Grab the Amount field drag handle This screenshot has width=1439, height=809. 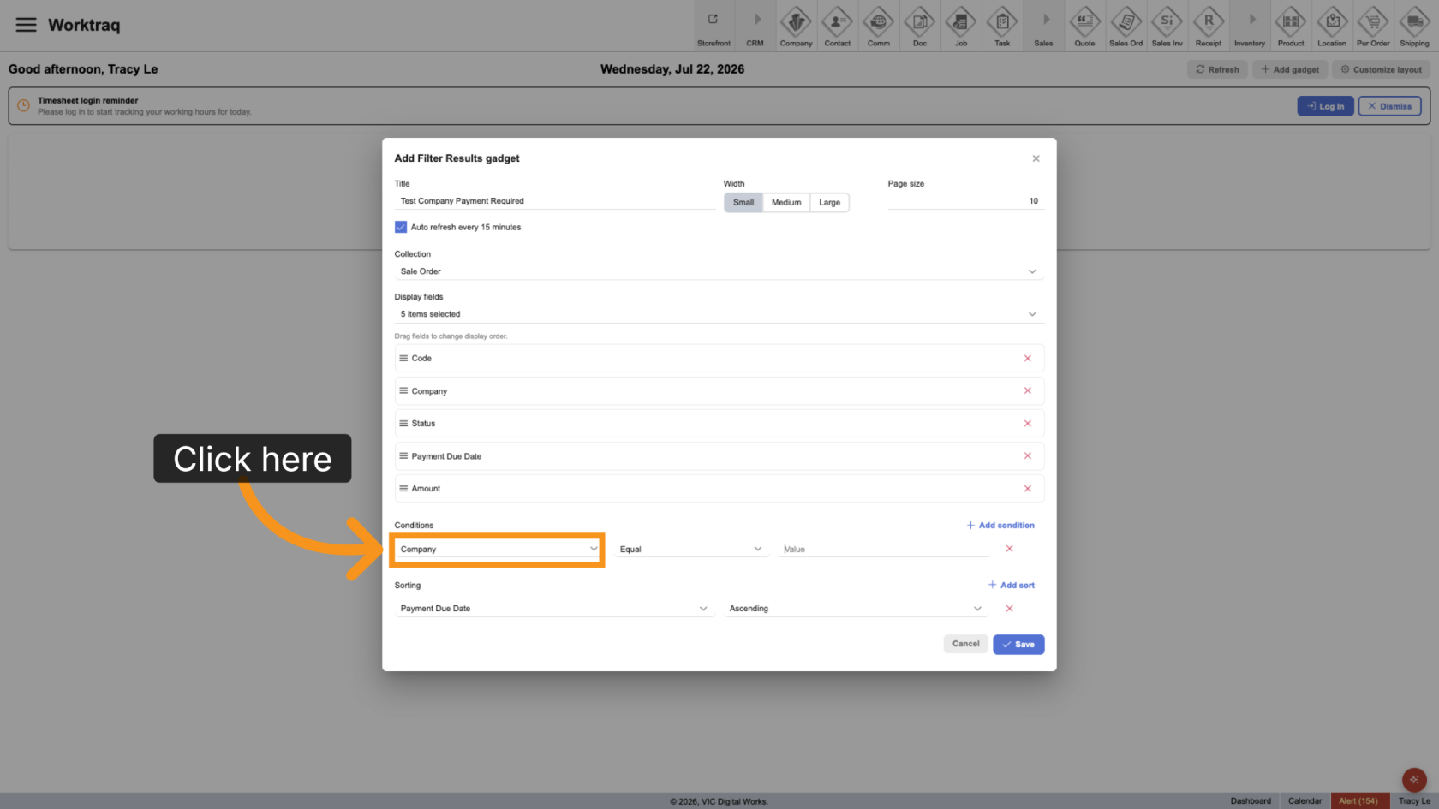tap(403, 489)
